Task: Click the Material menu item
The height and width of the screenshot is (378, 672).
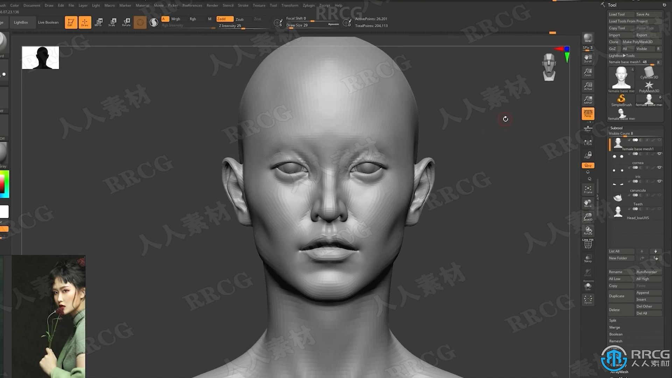Action: 142,5
